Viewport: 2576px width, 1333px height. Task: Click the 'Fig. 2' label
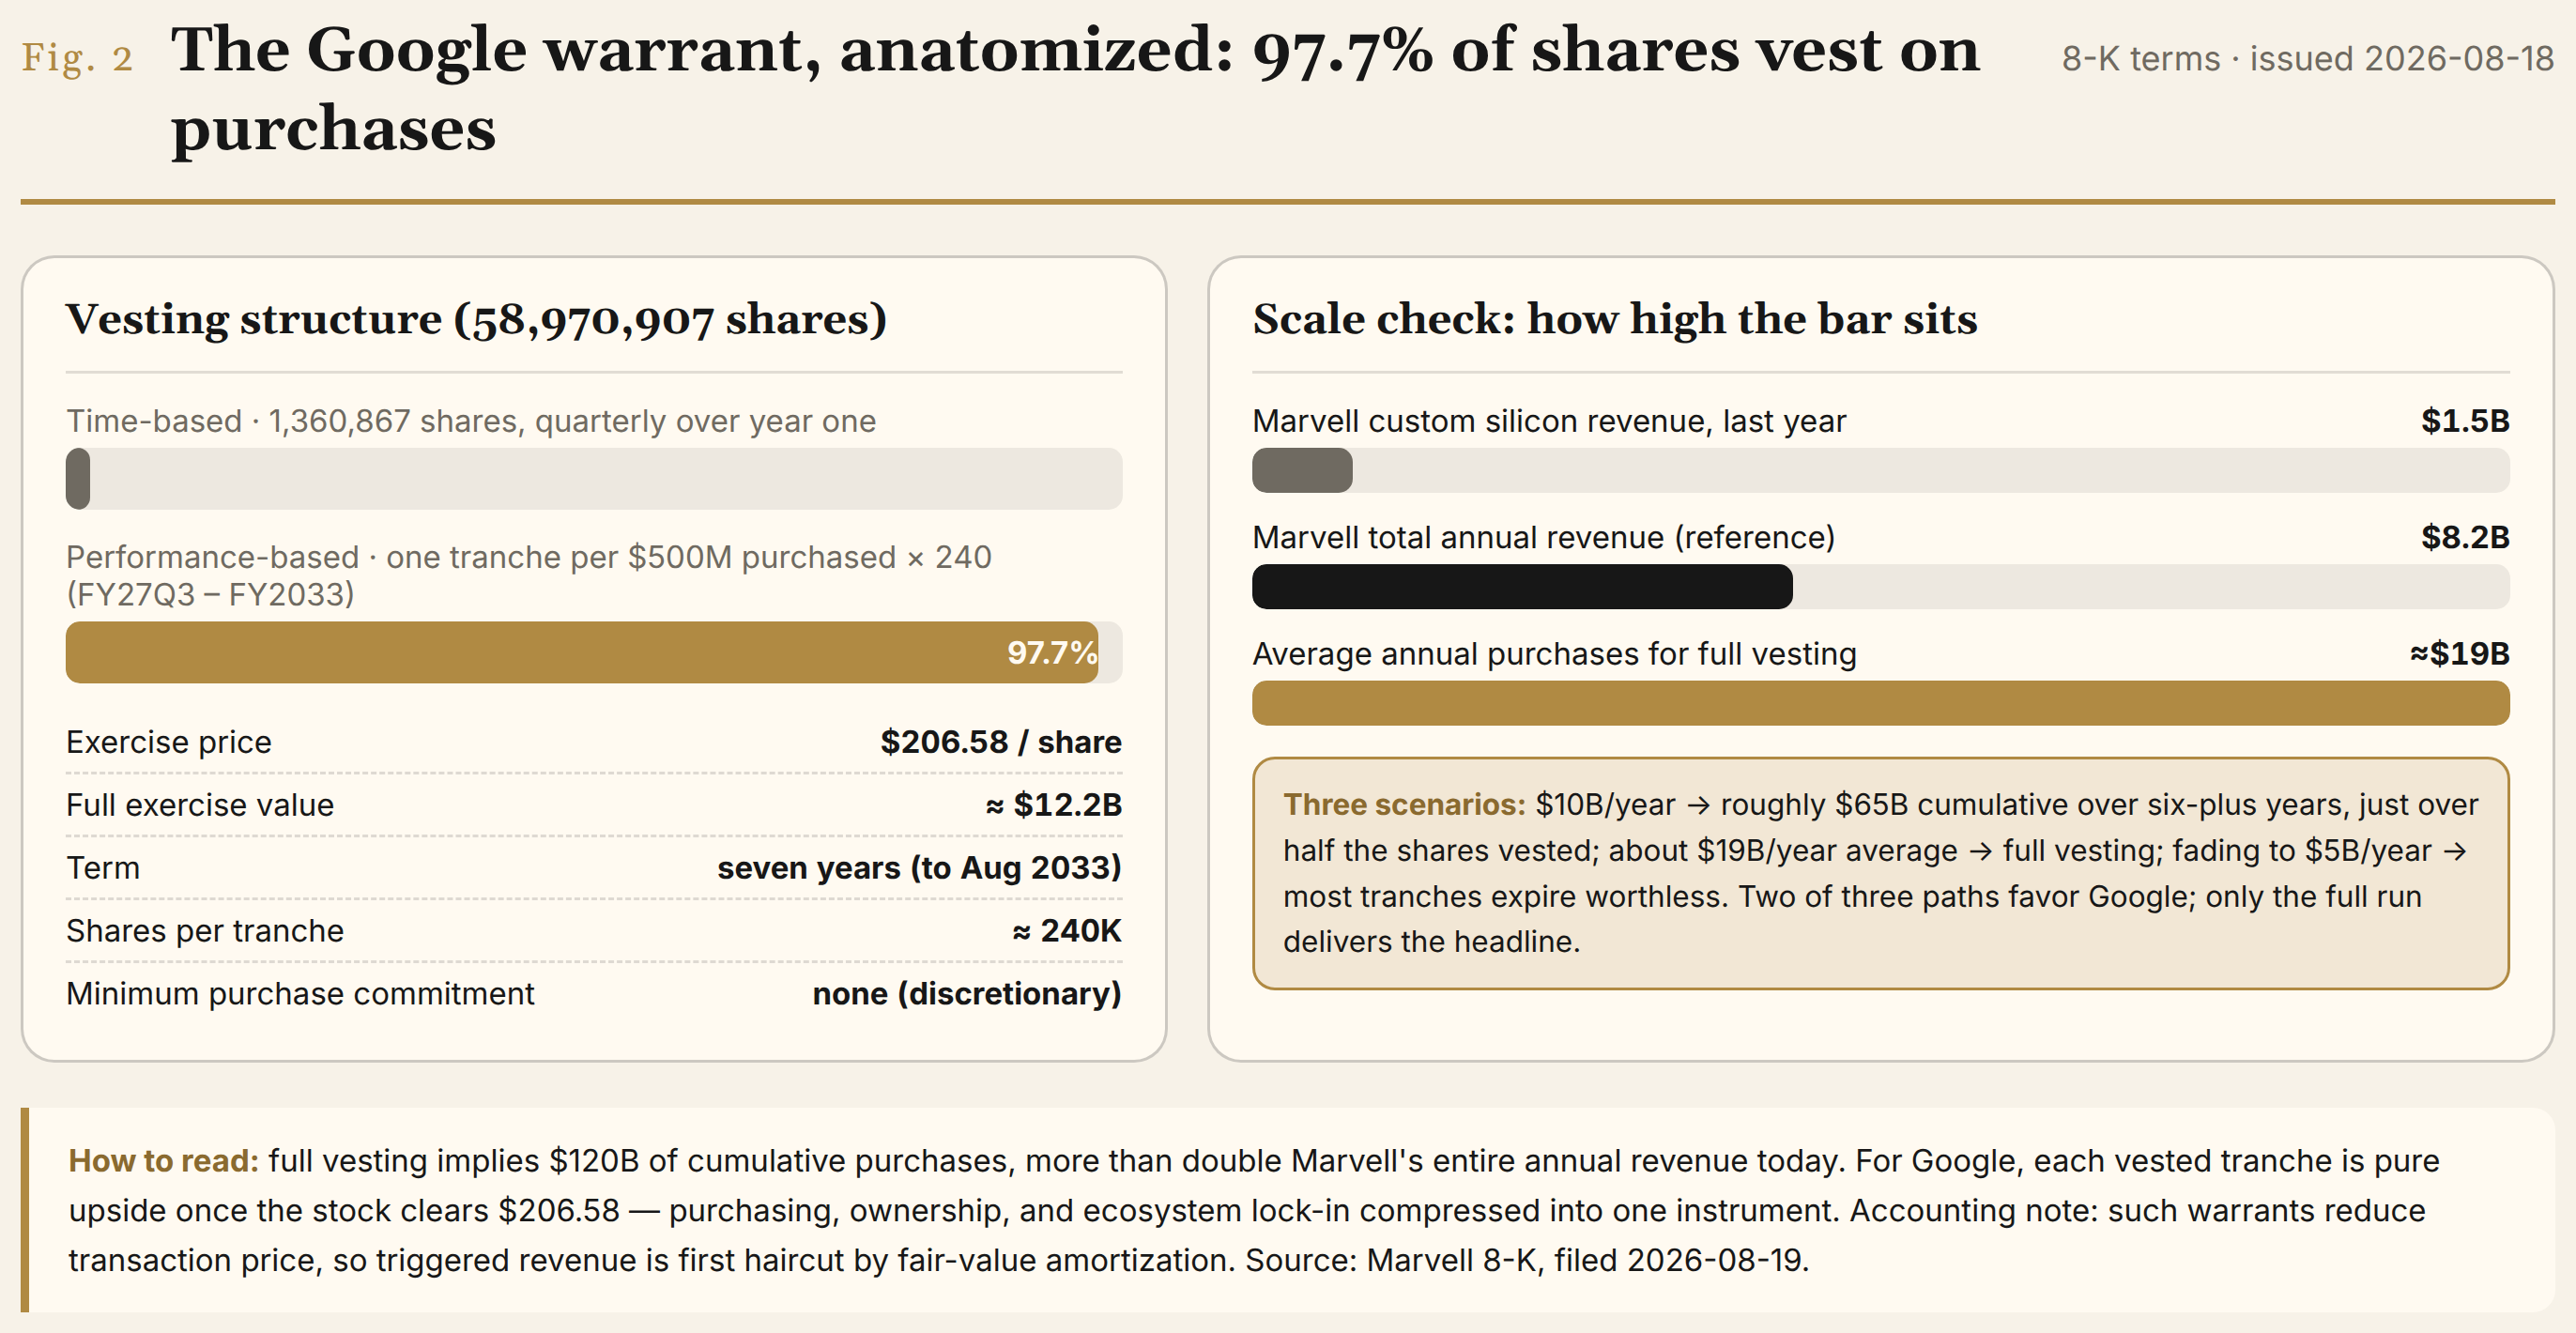point(77,58)
